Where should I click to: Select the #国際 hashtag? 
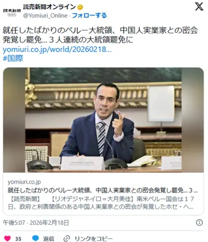coord(13,58)
